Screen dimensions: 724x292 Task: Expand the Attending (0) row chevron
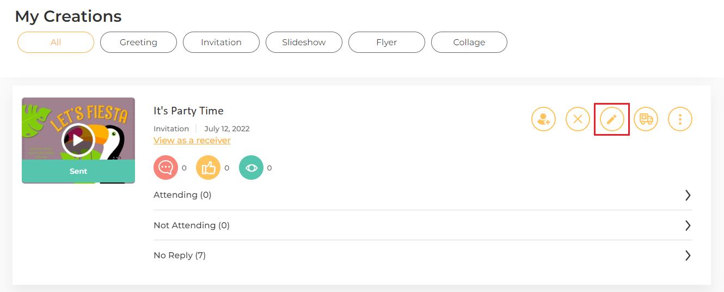coord(688,195)
